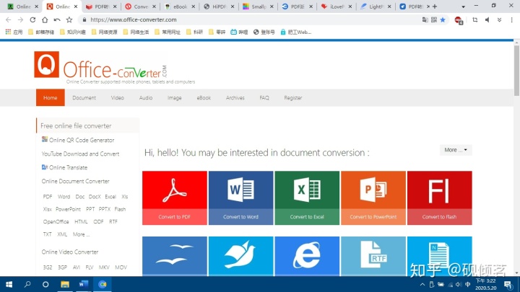
Task: Open taskbar search magnifier
Action: pos(27,284)
